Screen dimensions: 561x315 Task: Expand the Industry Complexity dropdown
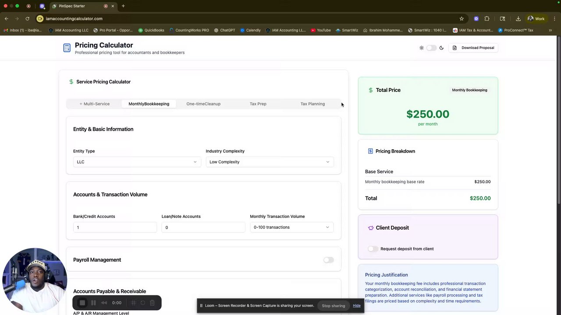[269, 162]
